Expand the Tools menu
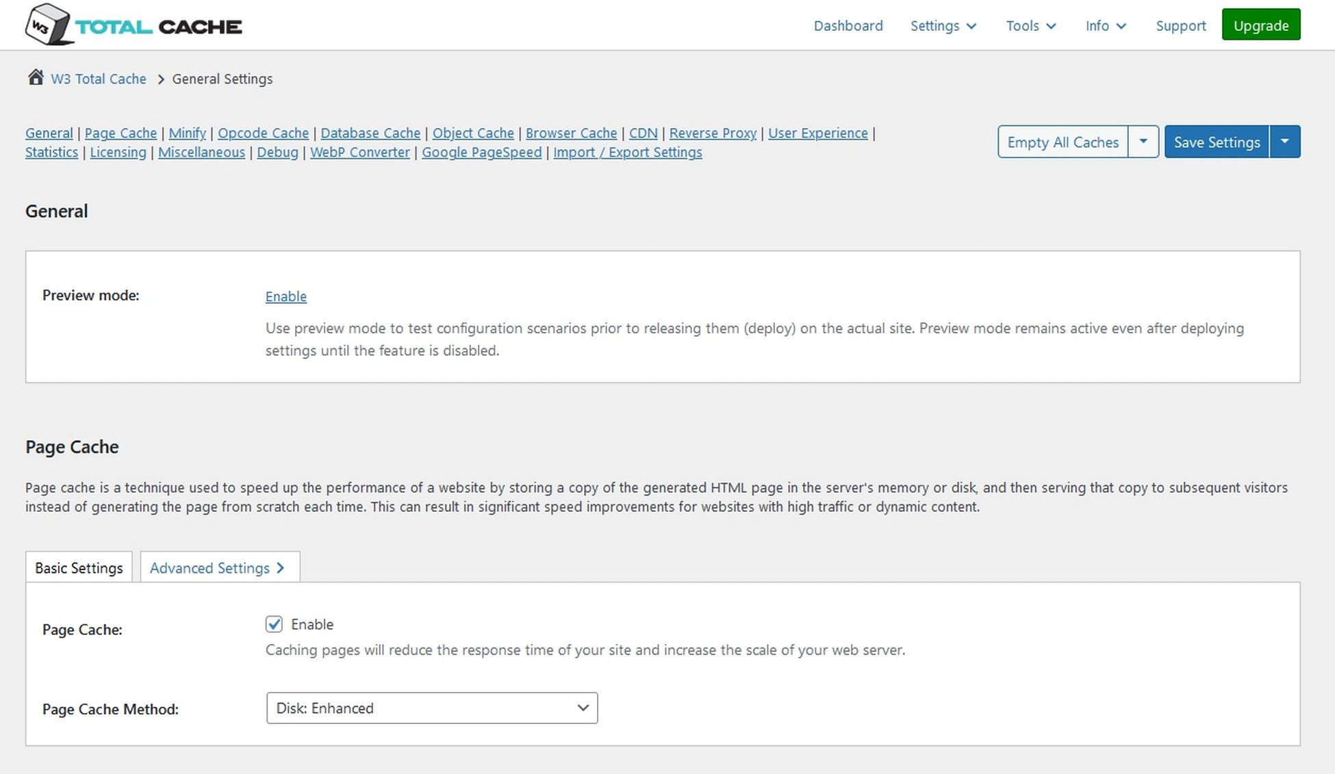 [x=1031, y=25]
